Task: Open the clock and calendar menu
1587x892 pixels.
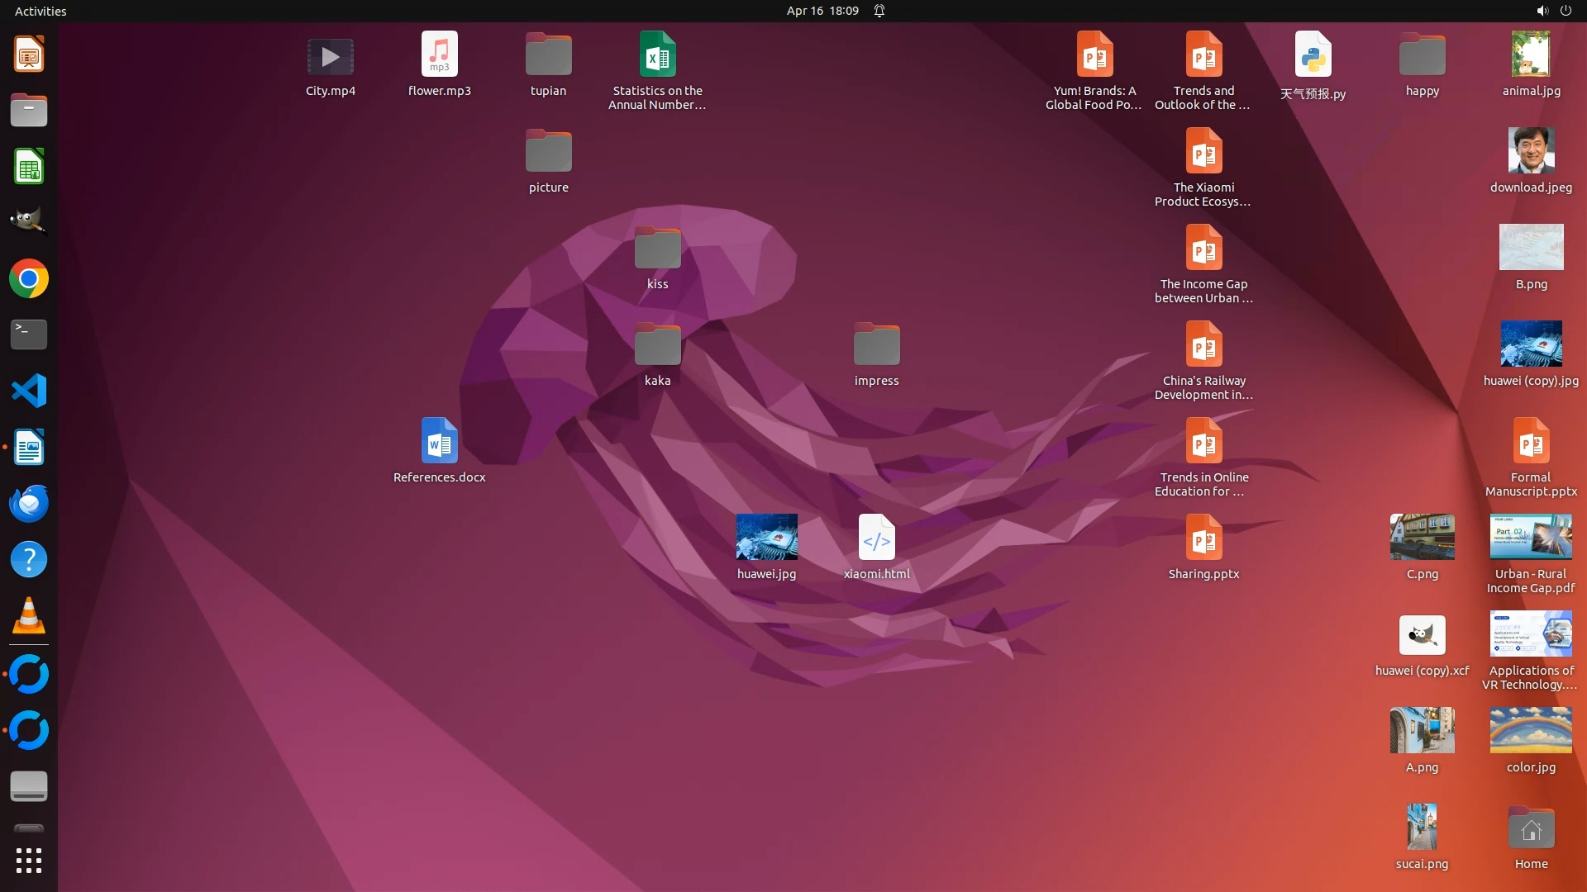Action: 822,11
